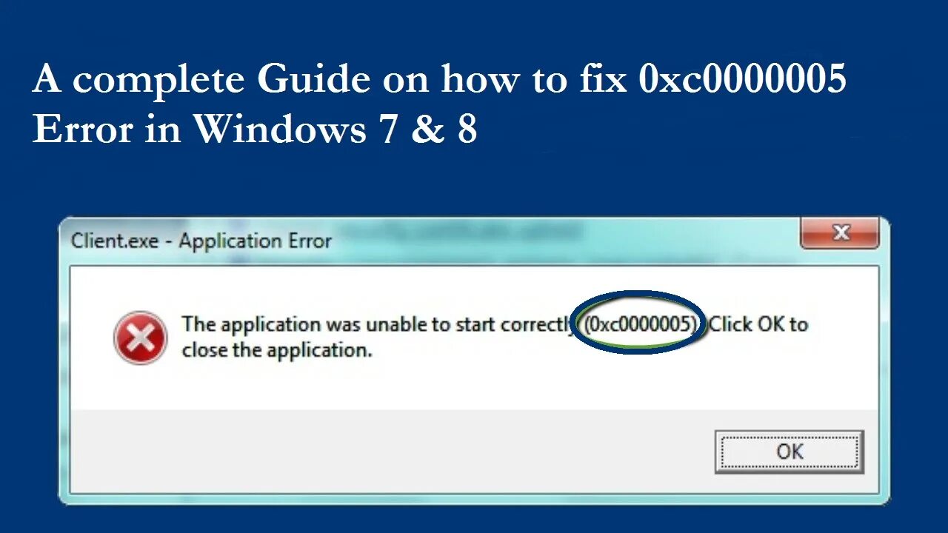Screen dimensions: 948x533
Task: Click "Click OK to" text in message
Action: pyautogui.click(x=758, y=324)
